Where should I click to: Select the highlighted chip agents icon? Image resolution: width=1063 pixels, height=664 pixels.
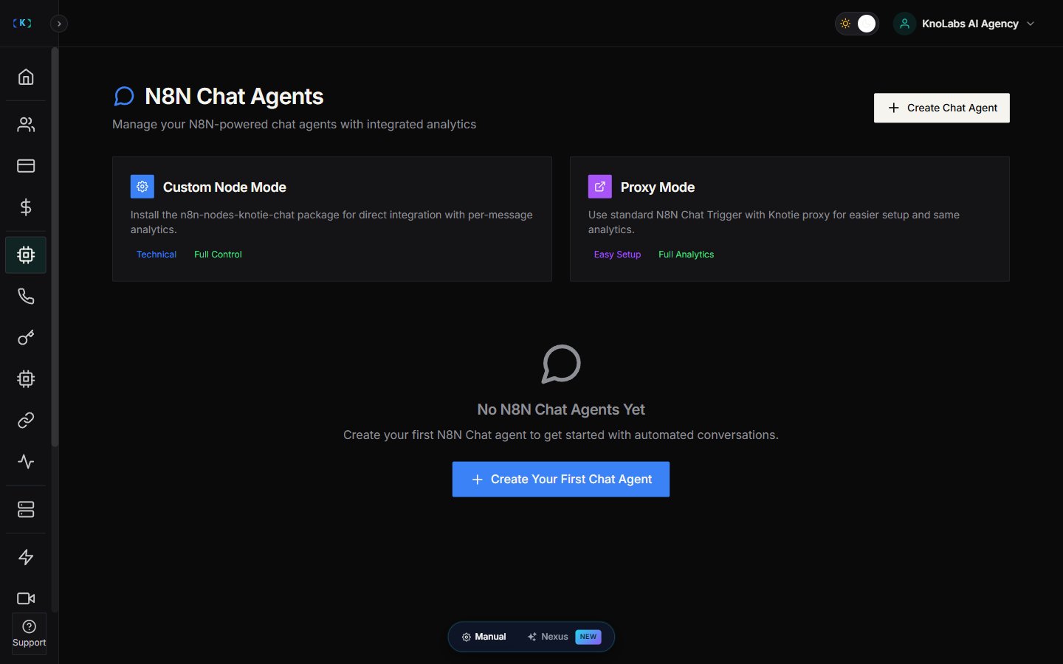[26, 255]
